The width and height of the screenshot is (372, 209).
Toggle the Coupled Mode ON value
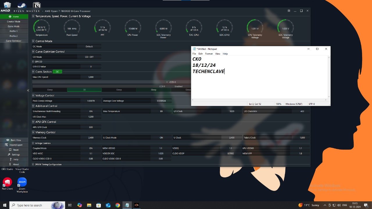pyautogui.click(x=91, y=148)
